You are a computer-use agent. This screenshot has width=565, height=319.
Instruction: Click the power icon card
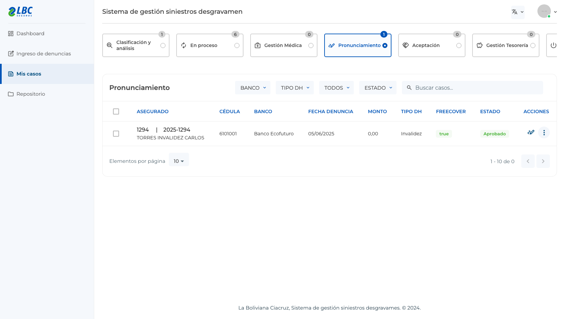(553, 45)
